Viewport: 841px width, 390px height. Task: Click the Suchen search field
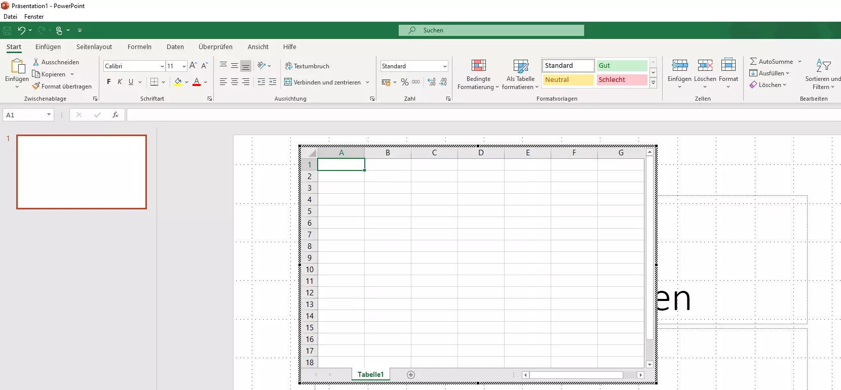(491, 30)
